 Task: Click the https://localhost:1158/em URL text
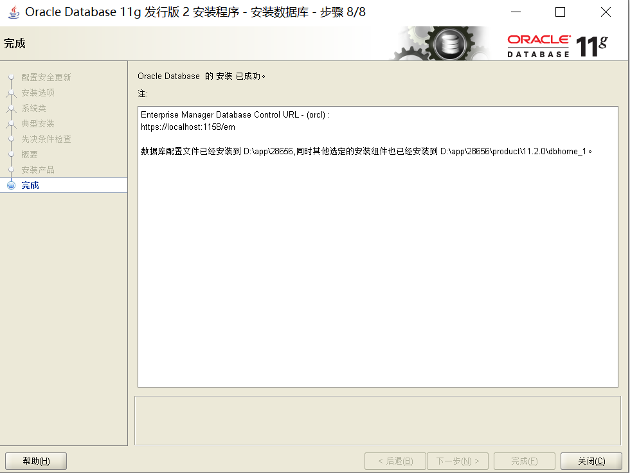point(188,127)
